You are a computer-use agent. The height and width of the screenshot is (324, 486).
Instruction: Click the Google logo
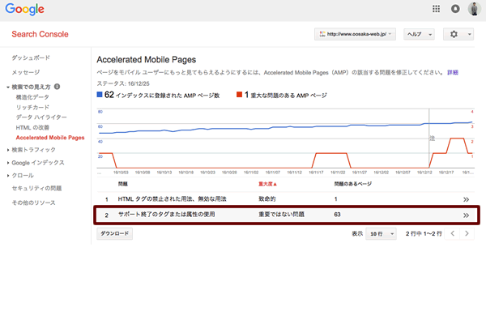click(25, 9)
